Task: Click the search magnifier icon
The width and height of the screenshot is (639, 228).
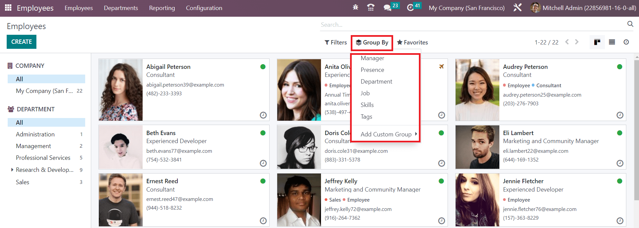Action: pos(630,24)
